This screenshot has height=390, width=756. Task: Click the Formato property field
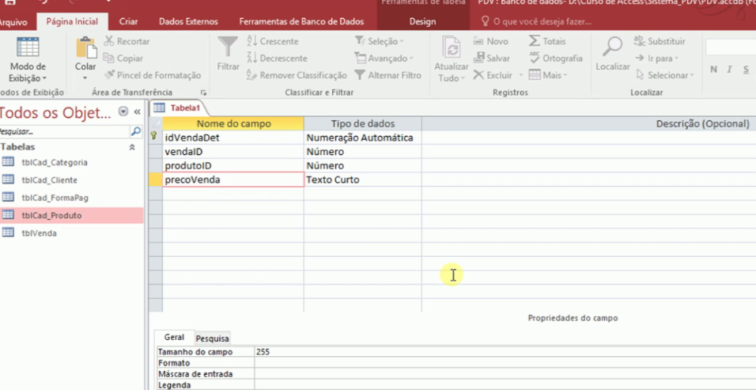505,363
